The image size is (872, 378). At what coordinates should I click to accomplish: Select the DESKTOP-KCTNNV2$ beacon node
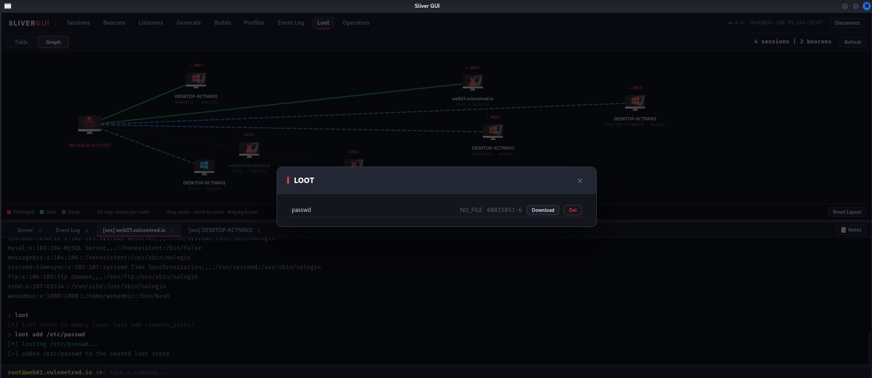(635, 103)
